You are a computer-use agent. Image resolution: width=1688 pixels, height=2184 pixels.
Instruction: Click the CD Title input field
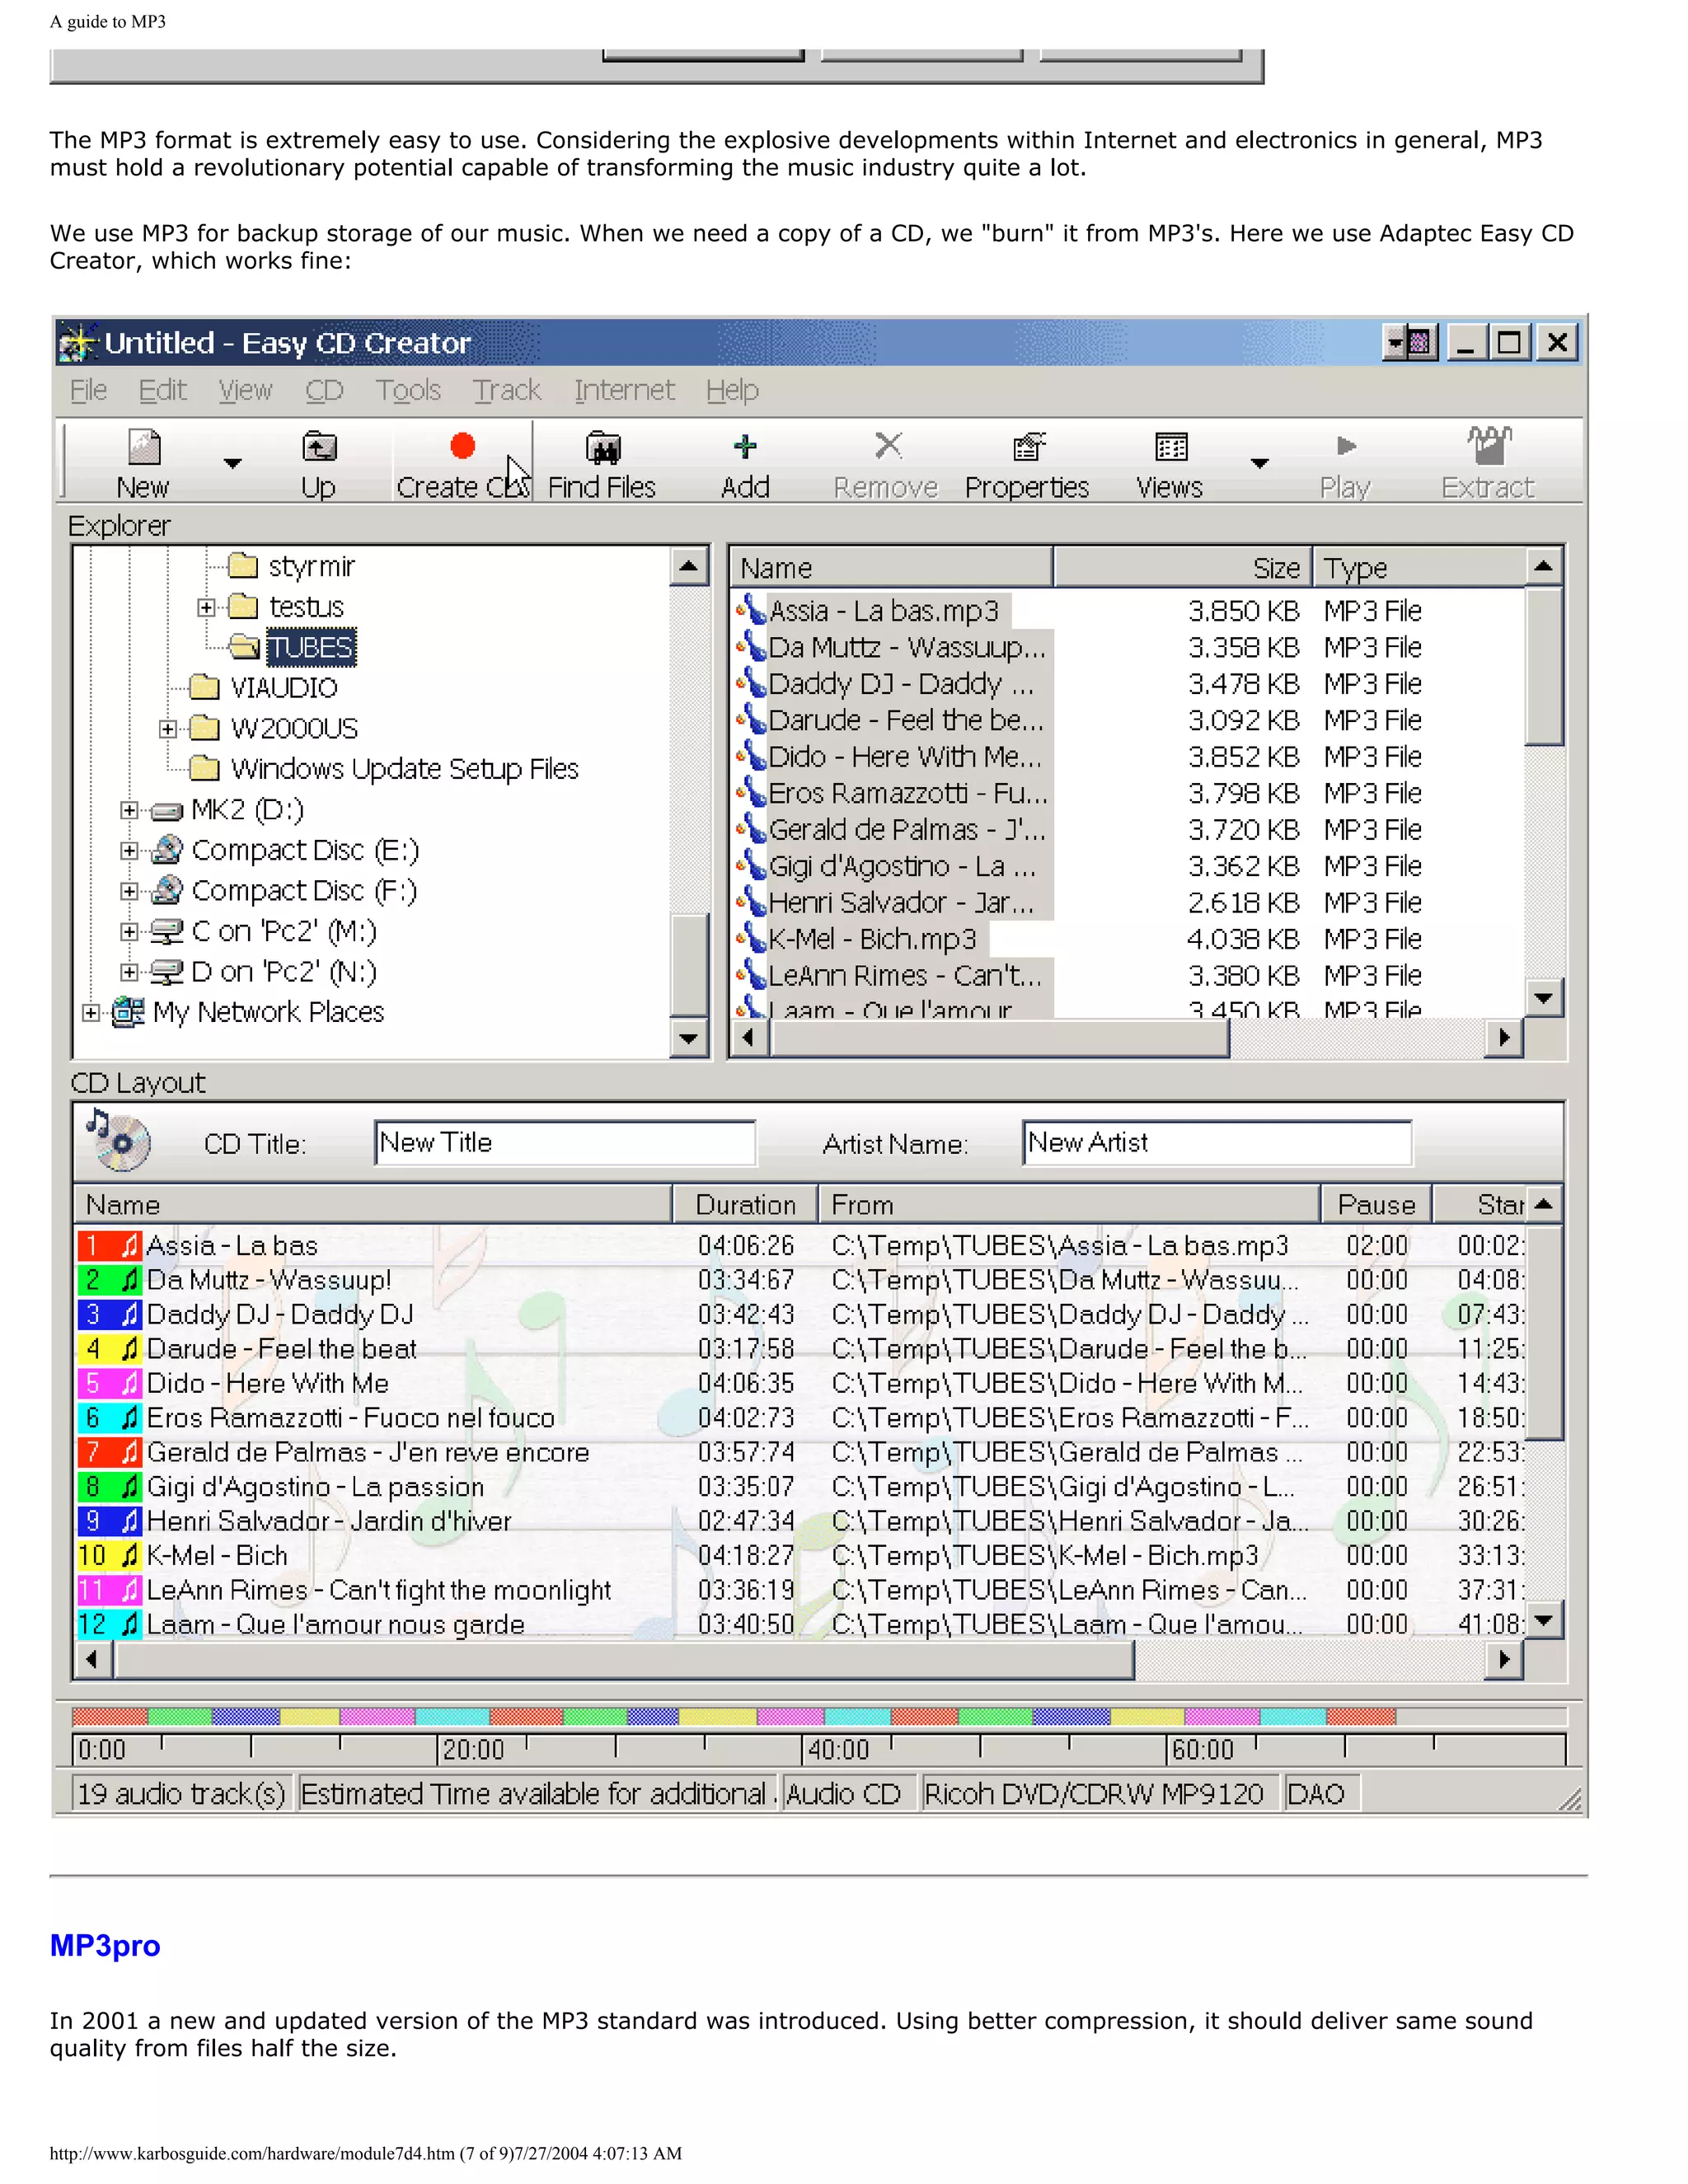coord(566,1143)
